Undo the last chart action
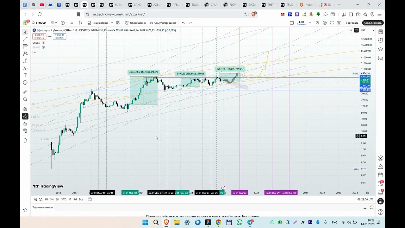Viewport: 405px width, 228px height. [x=183, y=23]
